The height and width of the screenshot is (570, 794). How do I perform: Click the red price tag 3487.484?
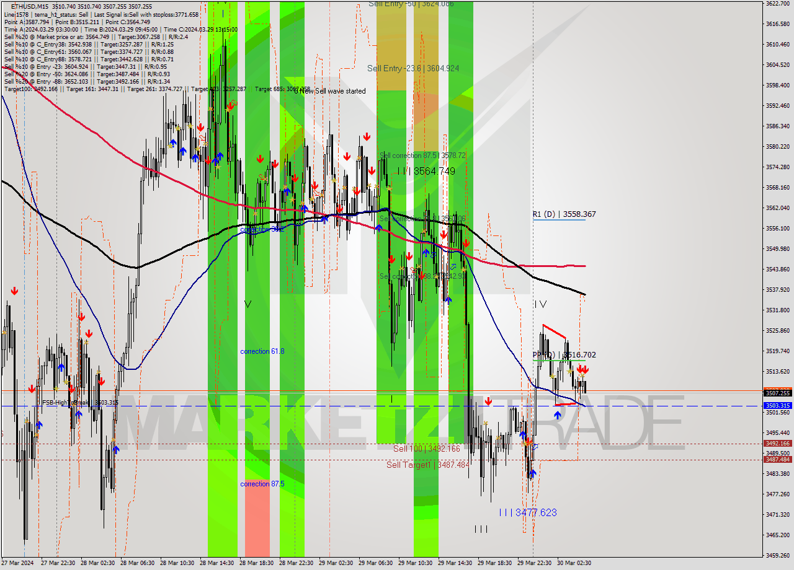pyautogui.click(x=777, y=459)
